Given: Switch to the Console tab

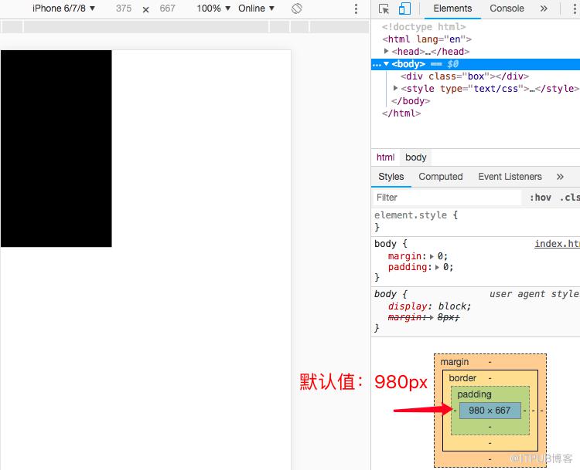Looking at the screenshot, I should 507,8.
